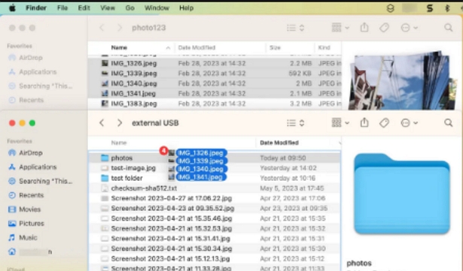Click tag icon in external USB window
This screenshot has height=271, width=463.
point(384,123)
